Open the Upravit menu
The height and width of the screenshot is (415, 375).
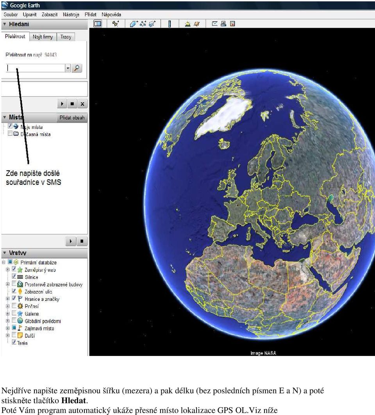[x=30, y=14]
